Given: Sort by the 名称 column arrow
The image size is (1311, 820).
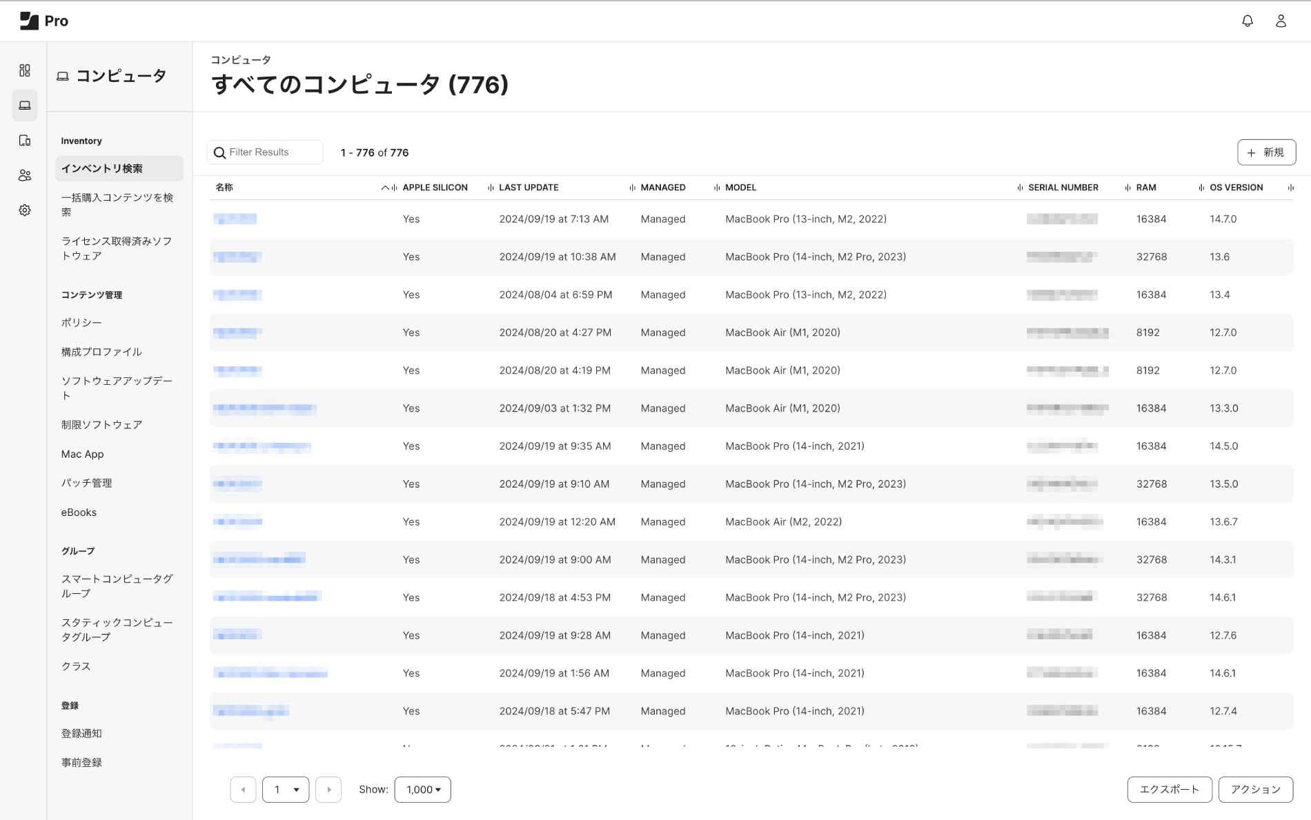Looking at the screenshot, I should (385, 188).
